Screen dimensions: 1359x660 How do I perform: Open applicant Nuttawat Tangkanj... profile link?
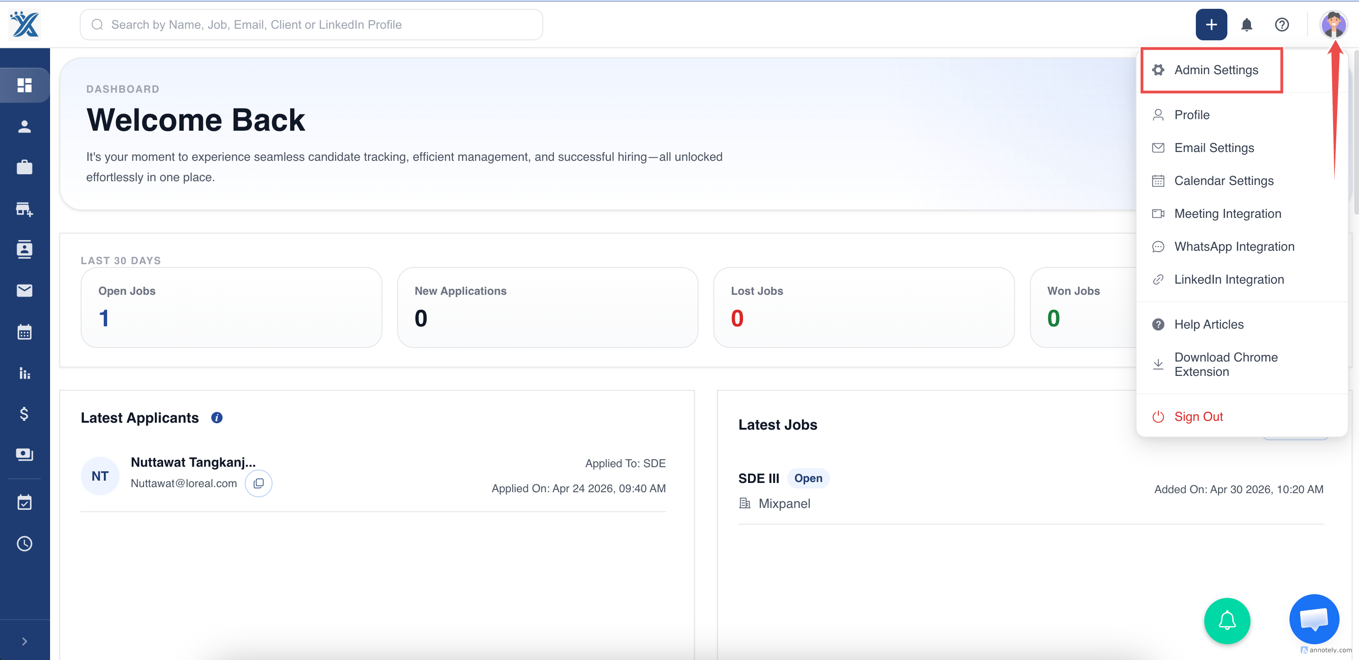(x=193, y=462)
